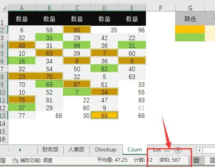Viewport: 215px width, 167px height.
Task: Click the macro recording status bar icon
Action: point(3,160)
